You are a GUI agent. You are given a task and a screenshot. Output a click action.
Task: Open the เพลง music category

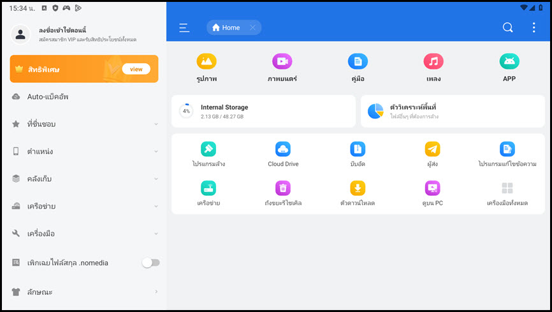coord(433,68)
